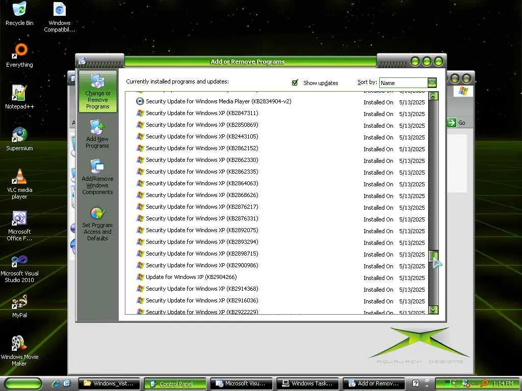This screenshot has width=522, height=391.
Task: Select Security Update for Windows XP (KB2443105)
Action: coord(277,136)
